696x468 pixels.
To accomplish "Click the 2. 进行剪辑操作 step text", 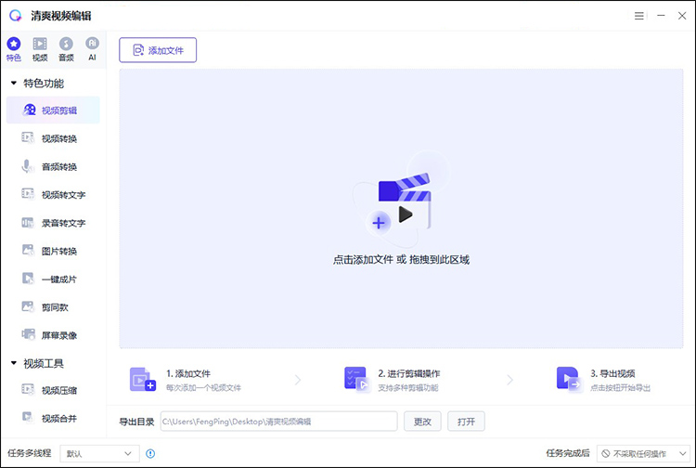I will point(409,374).
